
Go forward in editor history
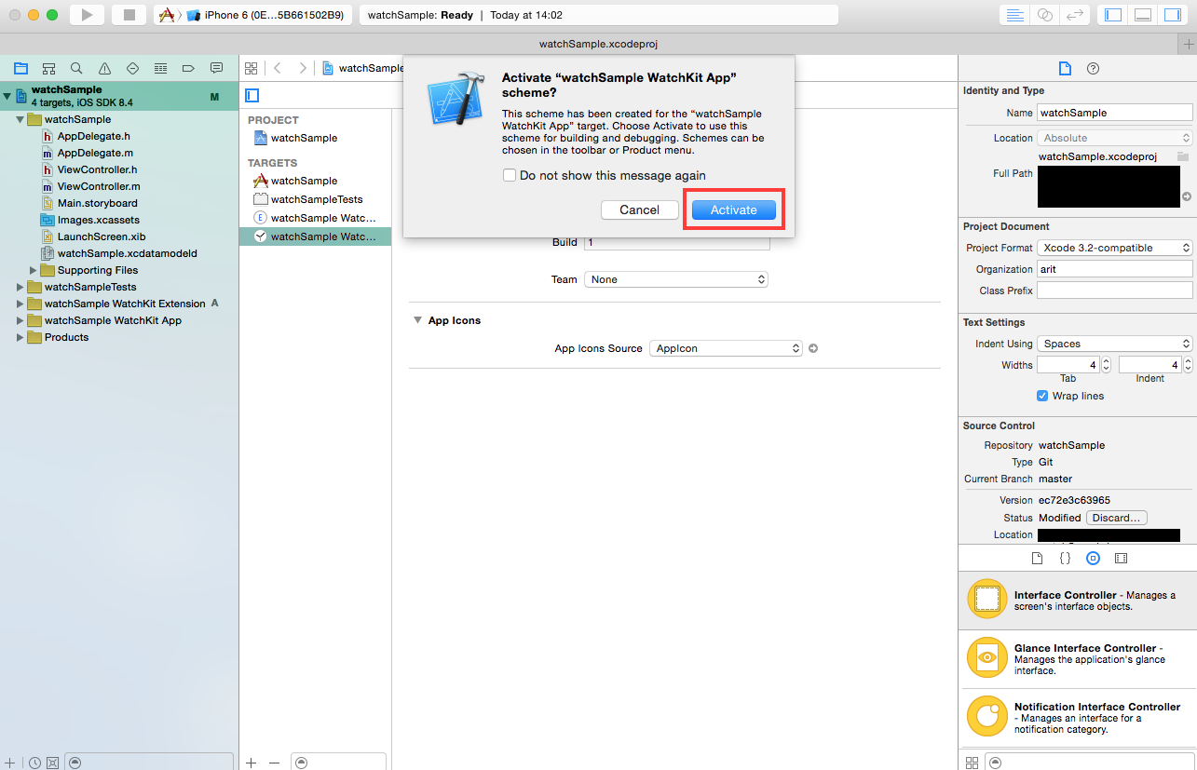303,68
